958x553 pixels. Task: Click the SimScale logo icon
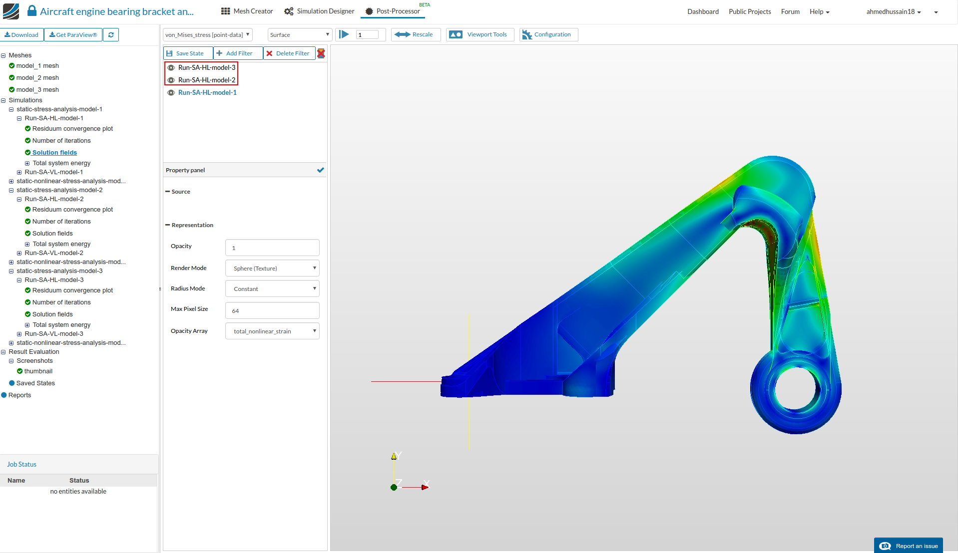(x=11, y=11)
